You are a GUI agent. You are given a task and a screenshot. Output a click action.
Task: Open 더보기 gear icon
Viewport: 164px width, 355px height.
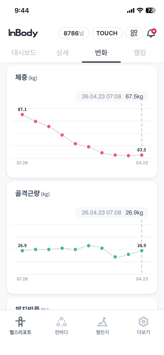coord(143,322)
